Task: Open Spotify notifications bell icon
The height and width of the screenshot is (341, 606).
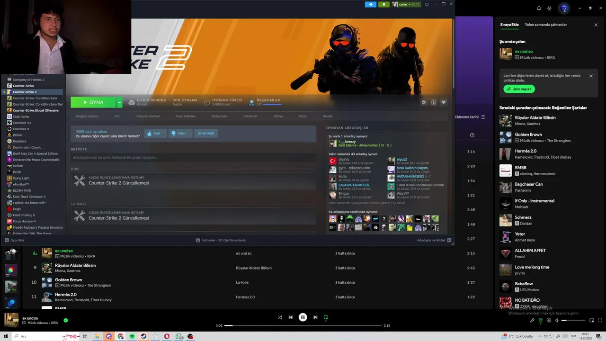Action: tap(539, 8)
